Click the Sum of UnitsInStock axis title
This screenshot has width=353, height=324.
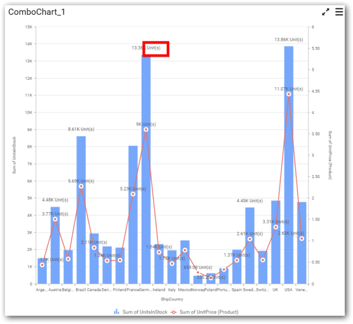coord(14,155)
